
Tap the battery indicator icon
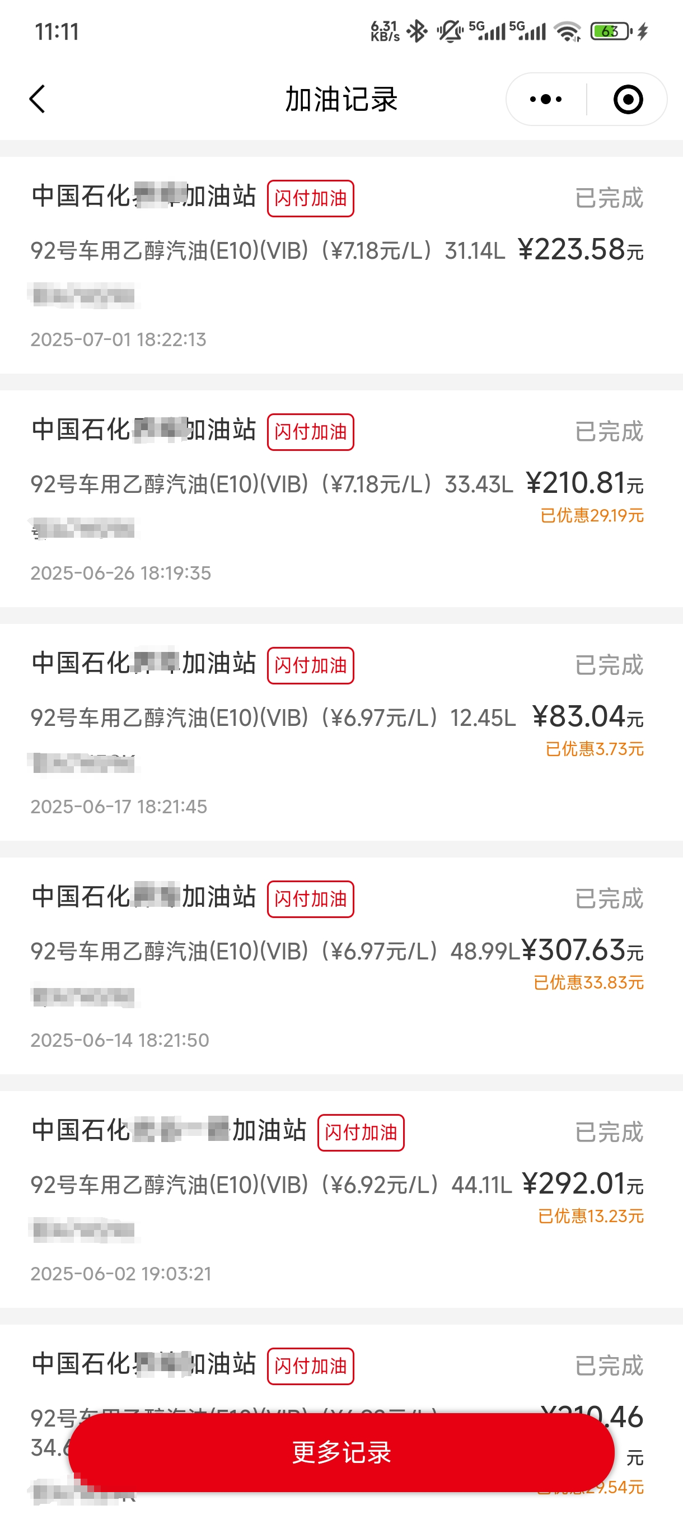tap(611, 31)
